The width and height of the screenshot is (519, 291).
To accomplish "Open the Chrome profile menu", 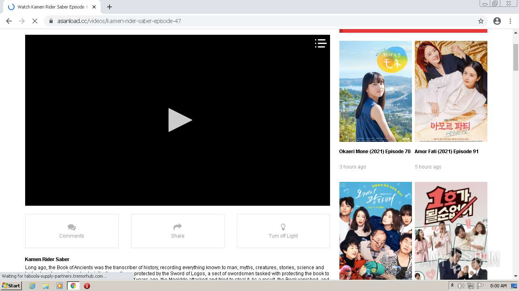I will (497, 21).
